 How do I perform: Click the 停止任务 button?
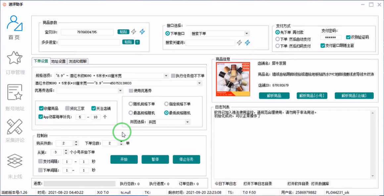(186, 160)
